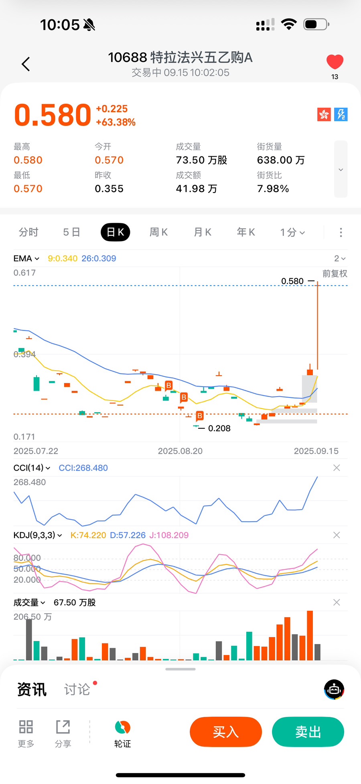Switch to 年K chart tab
The width and height of the screenshot is (361, 784).
246,232
